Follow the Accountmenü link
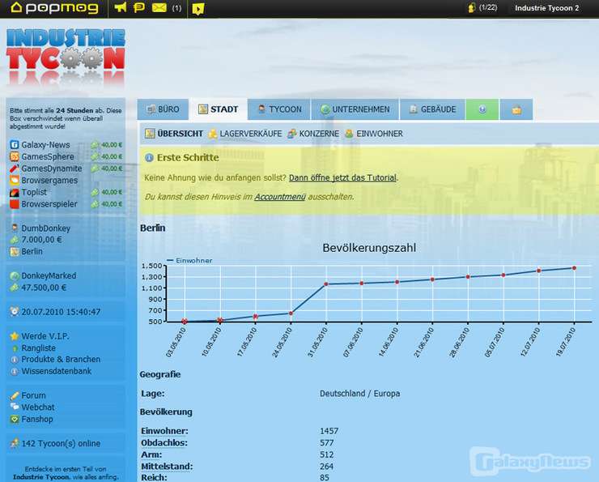 pyautogui.click(x=279, y=197)
